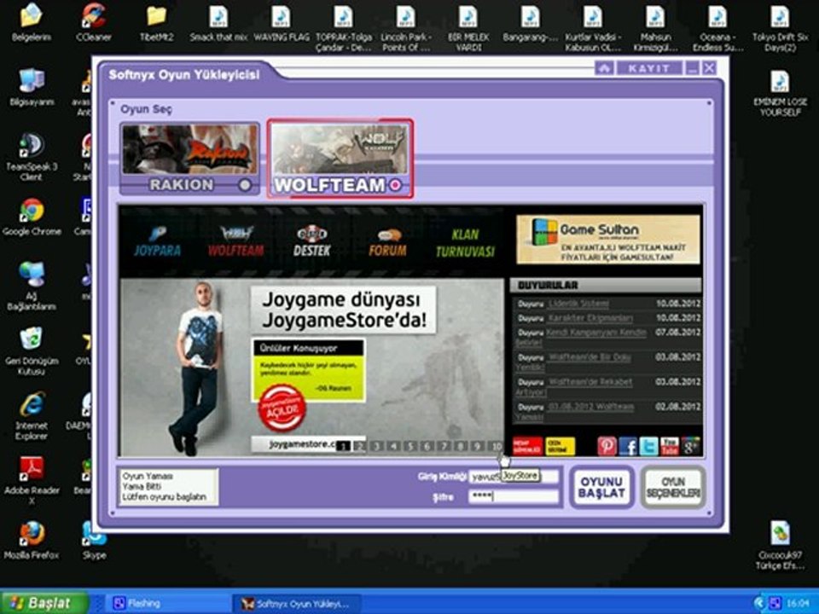Open the Liderlik Sistemi announcement link
Viewport: 819px width, 614px height.
(x=578, y=304)
